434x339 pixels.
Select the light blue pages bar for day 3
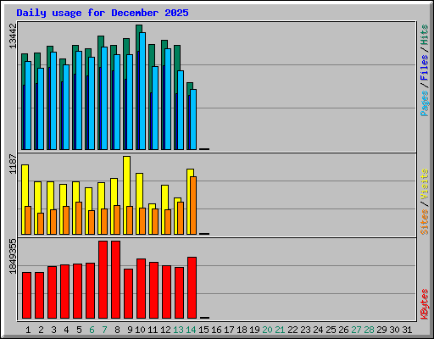pos(53,101)
